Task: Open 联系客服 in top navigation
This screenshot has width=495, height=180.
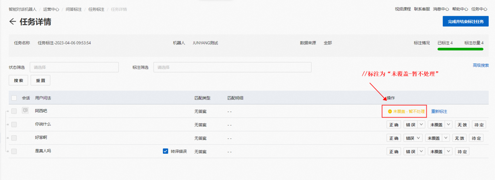Action: pyautogui.click(x=422, y=9)
